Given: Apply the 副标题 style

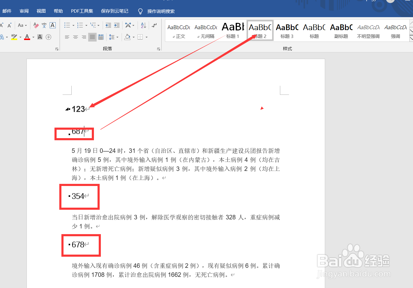Looking at the screenshot, I should (x=341, y=31).
